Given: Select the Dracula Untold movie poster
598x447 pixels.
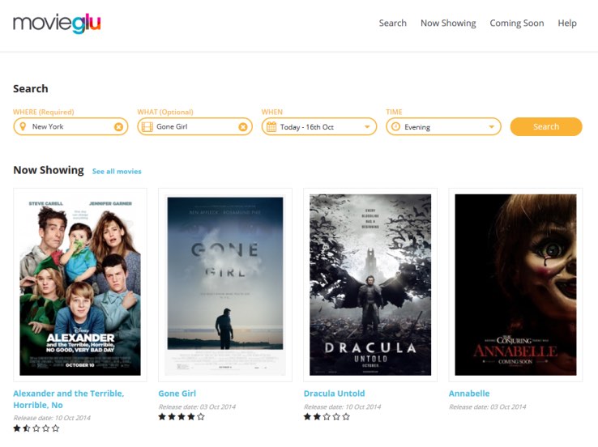Looking at the screenshot, I should tap(370, 285).
